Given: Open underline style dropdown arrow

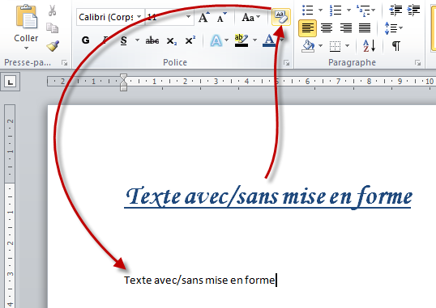Looking at the screenshot, I should click(137, 40).
